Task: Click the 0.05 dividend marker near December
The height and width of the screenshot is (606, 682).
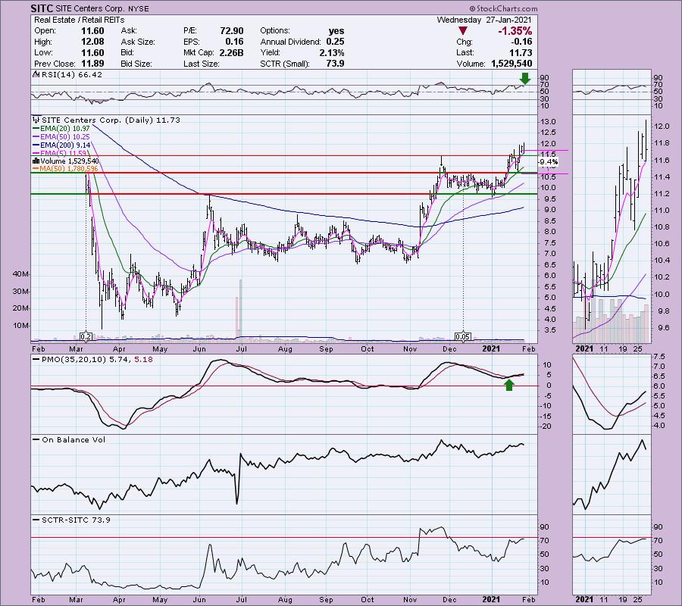Action: (x=462, y=336)
